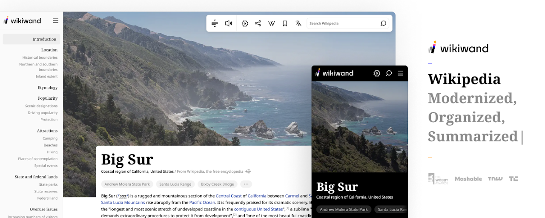Expand more tags with ellipsis button
The image size is (545, 218).
coord(246,184)
